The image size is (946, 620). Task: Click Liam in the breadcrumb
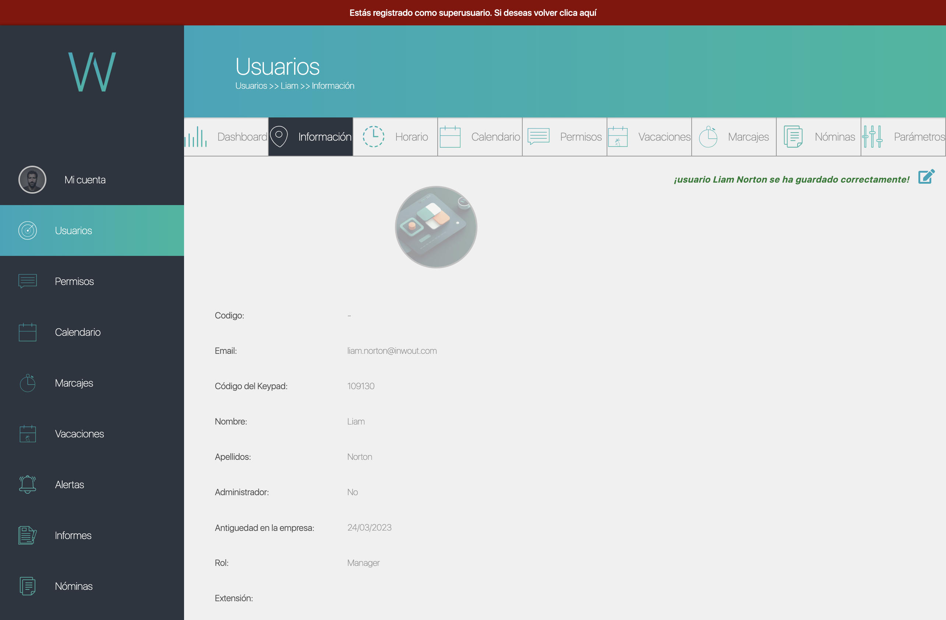289,86
